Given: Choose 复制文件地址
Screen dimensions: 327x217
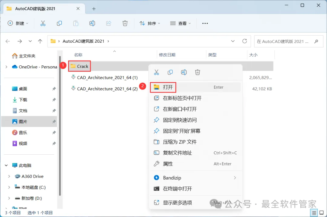Looking at the screenshot, I should pyautogui.click(x=195, y=153).
